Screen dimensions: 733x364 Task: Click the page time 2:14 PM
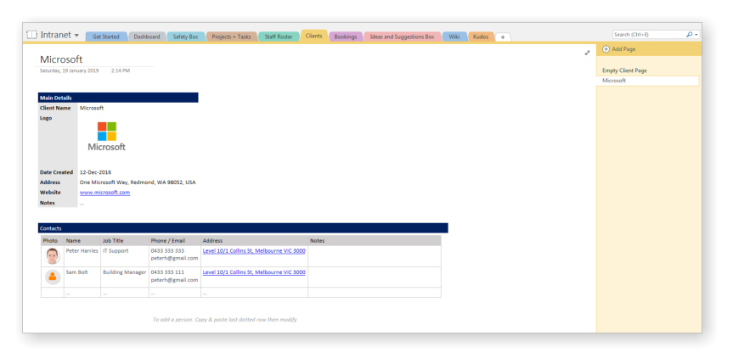[121, 71]
